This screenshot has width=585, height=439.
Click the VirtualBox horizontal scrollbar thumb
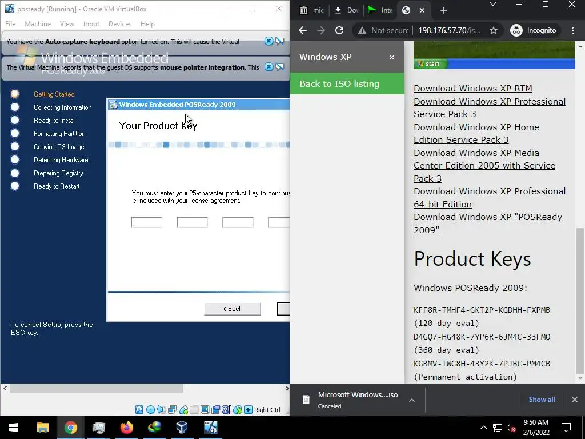[97, 388]
